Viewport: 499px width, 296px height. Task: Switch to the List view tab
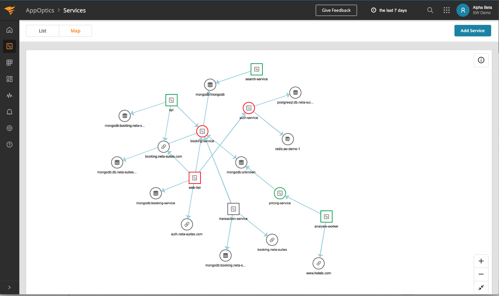[x=42, y=31]
